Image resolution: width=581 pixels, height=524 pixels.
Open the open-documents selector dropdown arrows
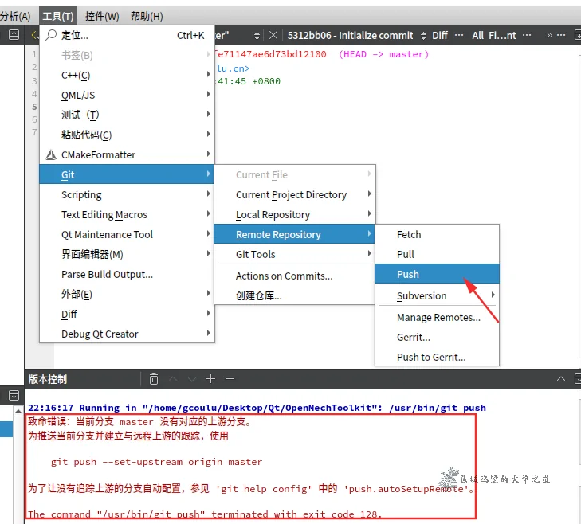click(x=257, y=35)
